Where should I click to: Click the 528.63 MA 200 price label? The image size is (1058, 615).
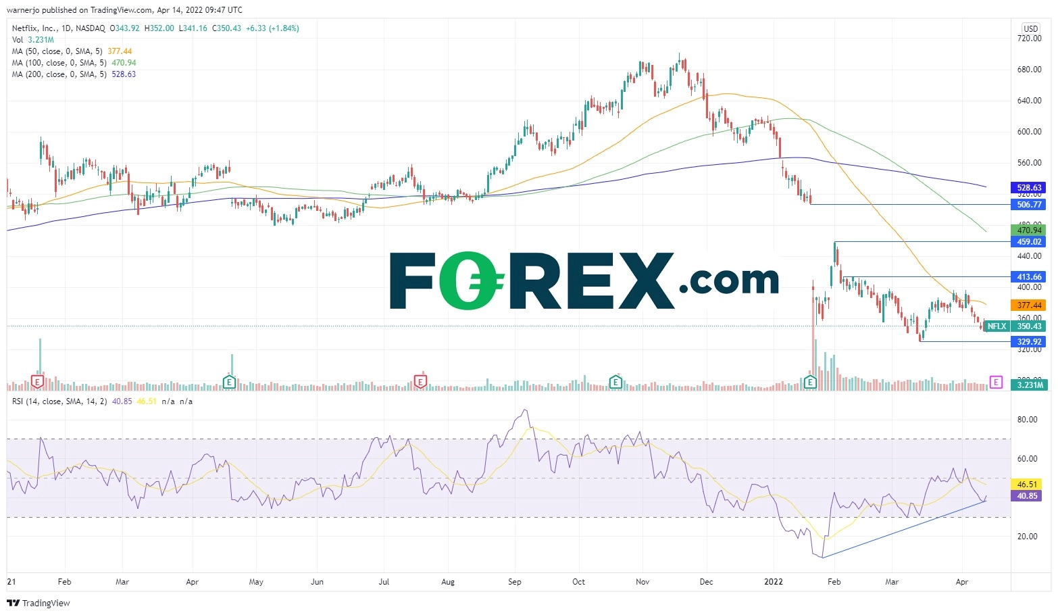pyautogui.click(x=1029, y=188)
